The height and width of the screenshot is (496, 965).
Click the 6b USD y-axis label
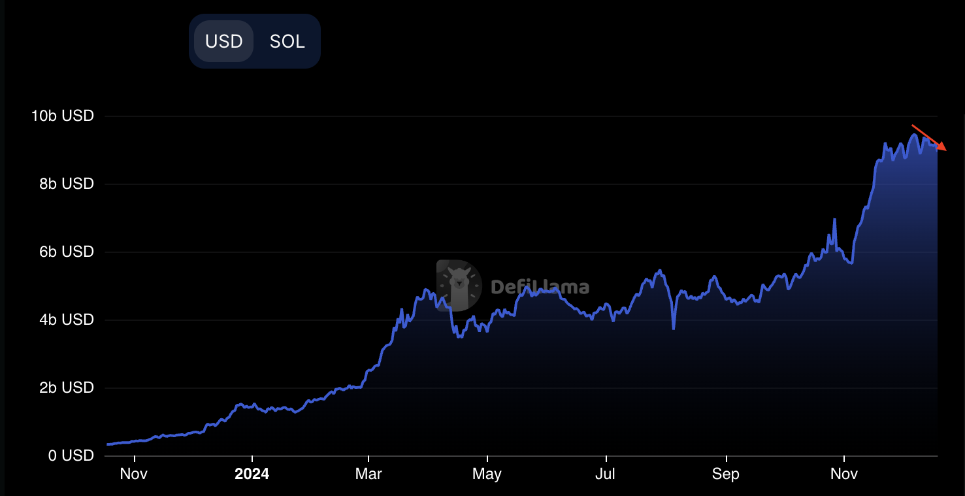pyautogui.click(x=67, y=252)
